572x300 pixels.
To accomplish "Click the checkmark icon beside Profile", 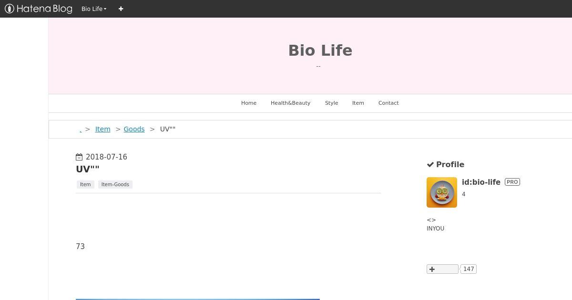I will (430, 164).
